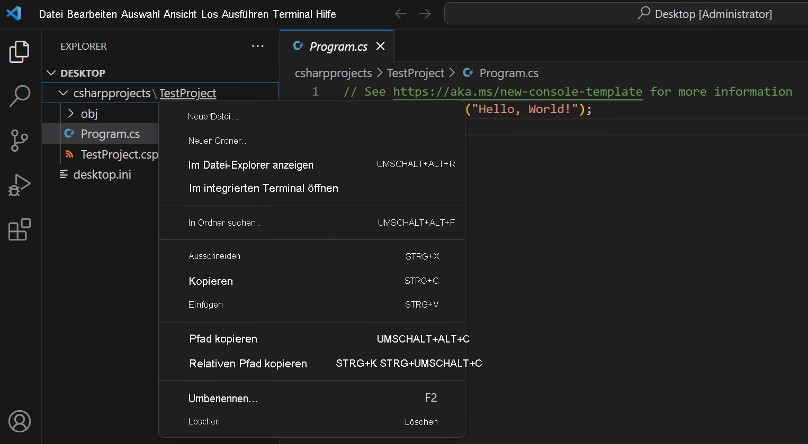Click csharpprojects in the breadcrumb
The height and width of the screenshot is (444, 808).
333,73
